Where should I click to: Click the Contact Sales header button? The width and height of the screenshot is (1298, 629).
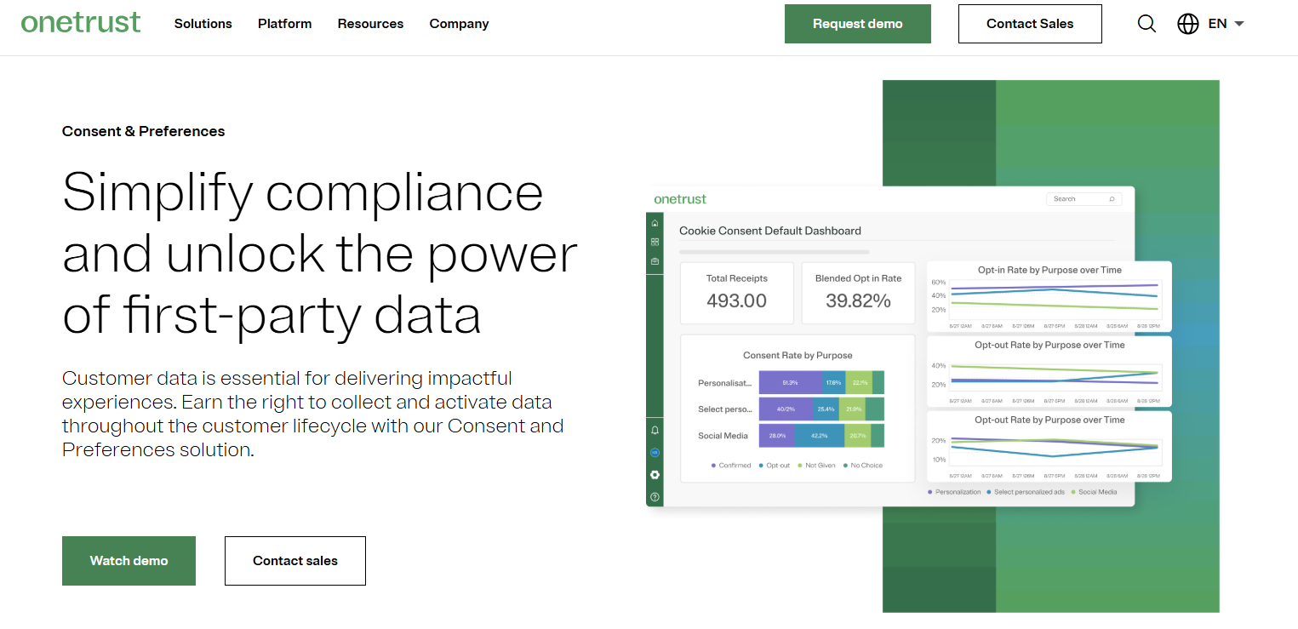point(1030,24)
